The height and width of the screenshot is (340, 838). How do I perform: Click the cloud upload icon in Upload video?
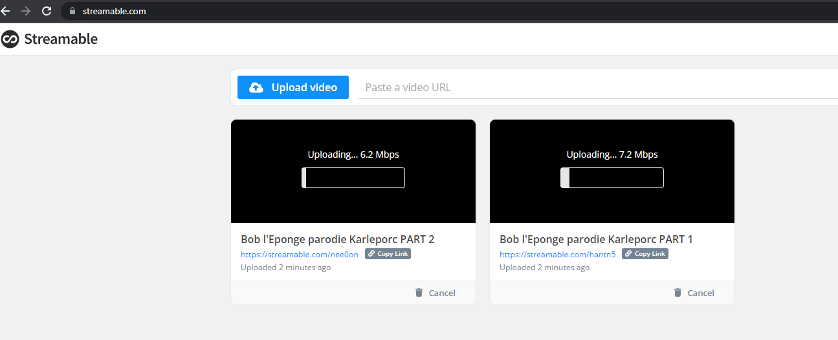pyautogui.click(x=256, y=87)
